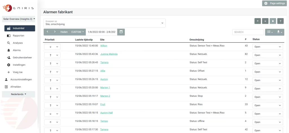The height and width of the screenshot is (133, 289).
Task: Open Rapporten in the sidebar
Action: click(x=18, y=36)
